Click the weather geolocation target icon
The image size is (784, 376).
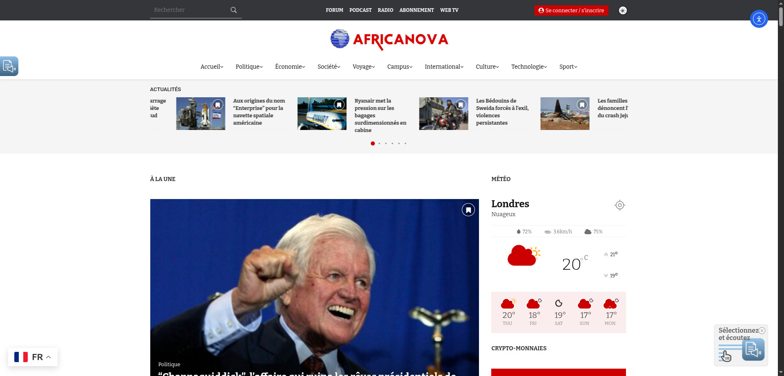click(619, 205)
